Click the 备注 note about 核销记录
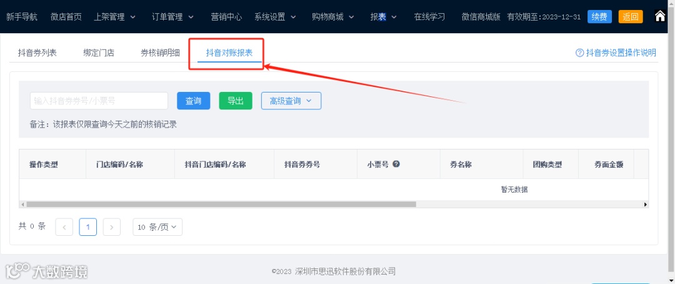 [103, 125]
